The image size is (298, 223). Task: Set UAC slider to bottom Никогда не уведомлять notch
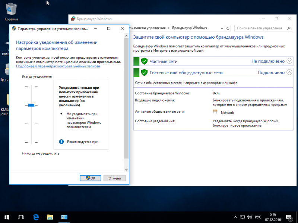31,142
